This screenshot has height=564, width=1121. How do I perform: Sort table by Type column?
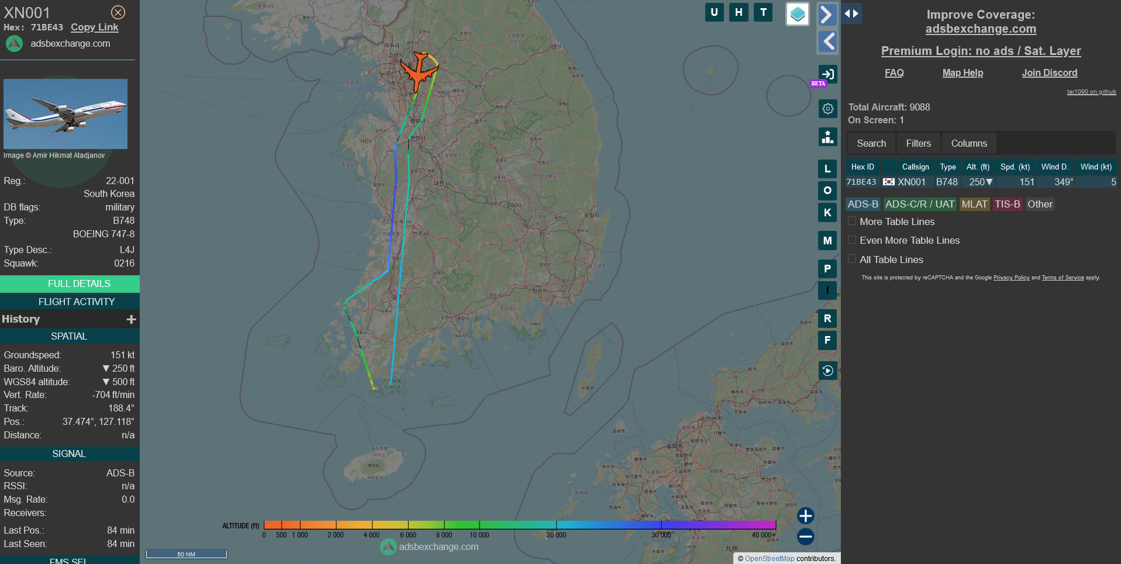pos(947,167)
